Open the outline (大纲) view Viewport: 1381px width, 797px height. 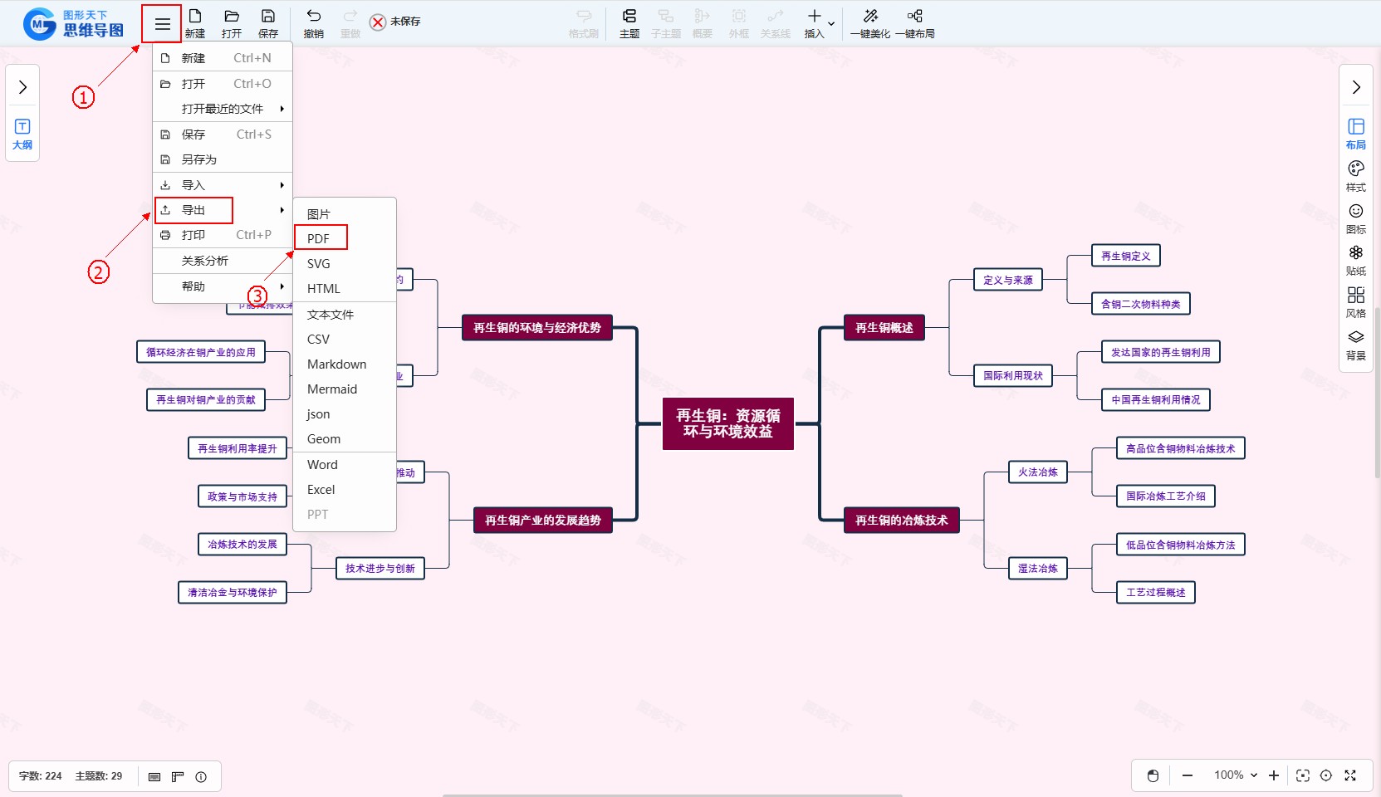click(22, 133)
